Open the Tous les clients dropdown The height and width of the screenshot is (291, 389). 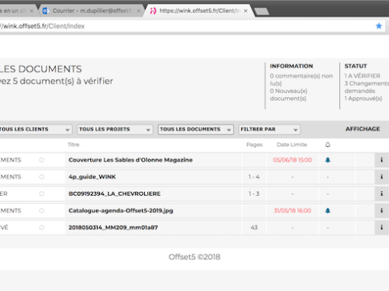point(35,130)
